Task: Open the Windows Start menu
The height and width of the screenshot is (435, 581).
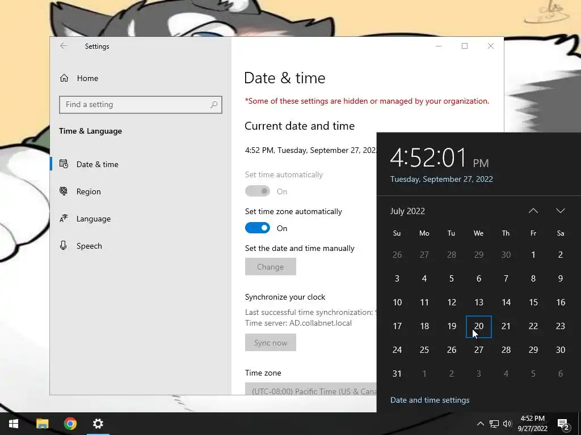Action: click(x=14, y=424)
